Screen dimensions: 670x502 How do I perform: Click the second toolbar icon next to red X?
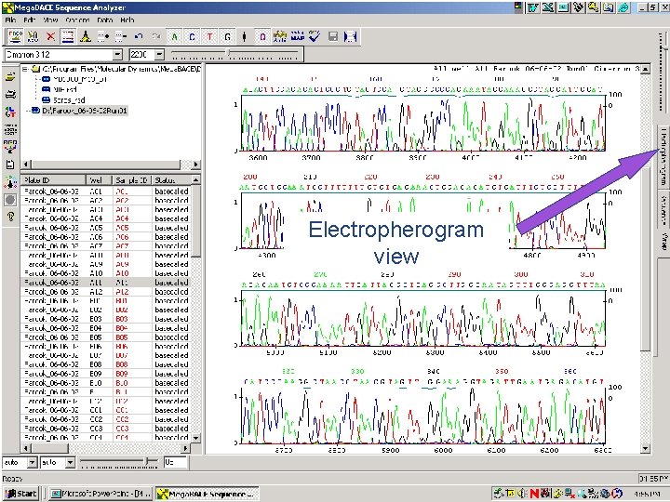[33, 36]
